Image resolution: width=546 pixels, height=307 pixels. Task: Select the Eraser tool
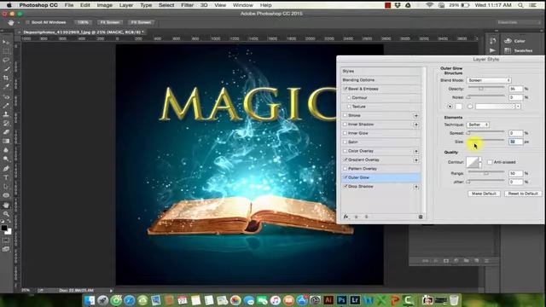[6, 132]
